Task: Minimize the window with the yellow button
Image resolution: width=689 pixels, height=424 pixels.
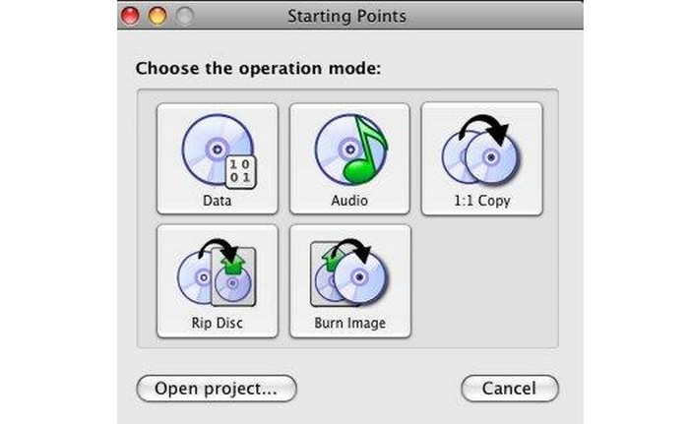Action: [157, 16]
